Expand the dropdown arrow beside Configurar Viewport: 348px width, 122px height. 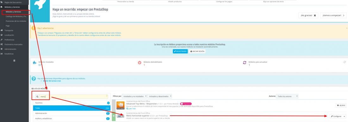(x=344, y=116)
